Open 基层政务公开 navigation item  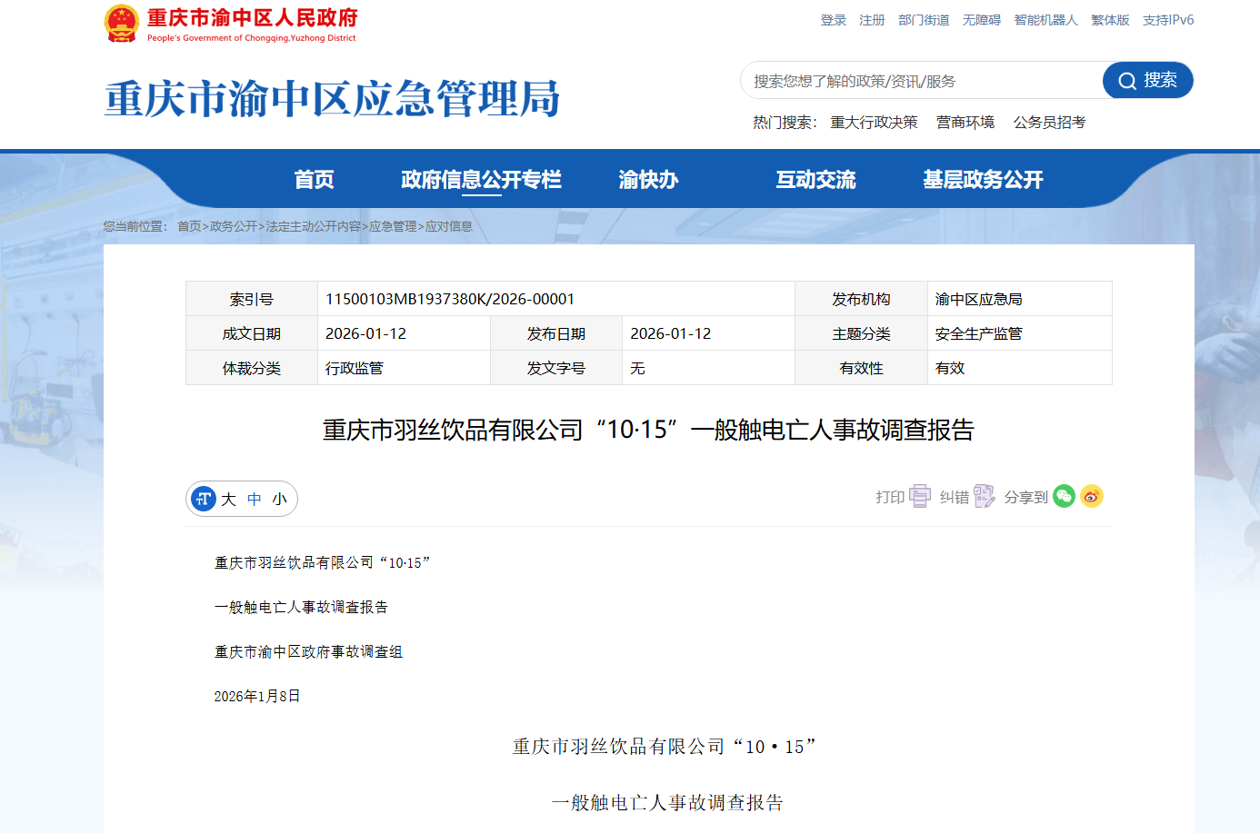coord(983,180)
